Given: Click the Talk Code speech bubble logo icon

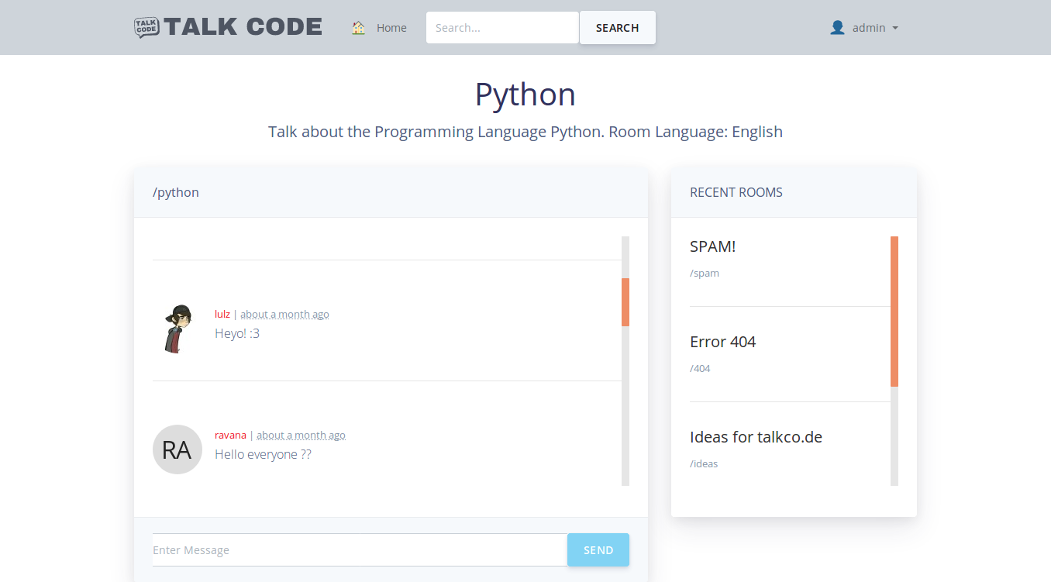Looking at the screenshot, I should (x=146, y=27).
